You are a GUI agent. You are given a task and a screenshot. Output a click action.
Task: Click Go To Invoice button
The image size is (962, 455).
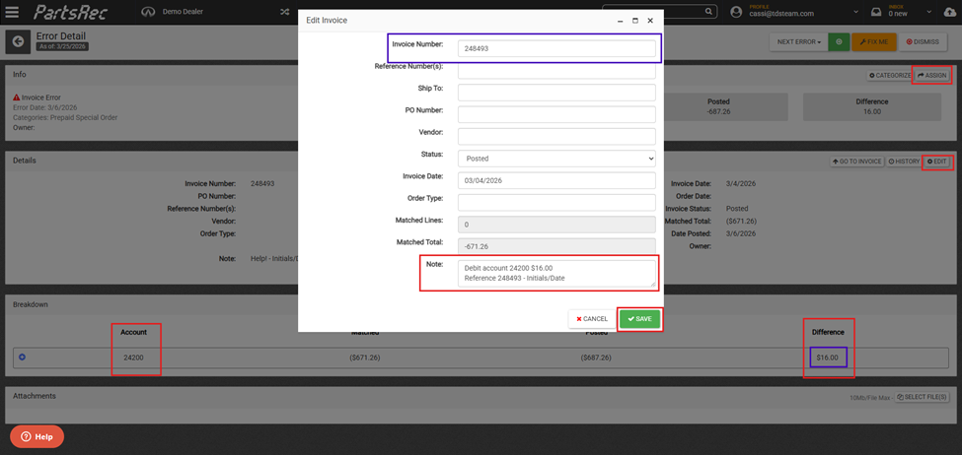point(857,162)
